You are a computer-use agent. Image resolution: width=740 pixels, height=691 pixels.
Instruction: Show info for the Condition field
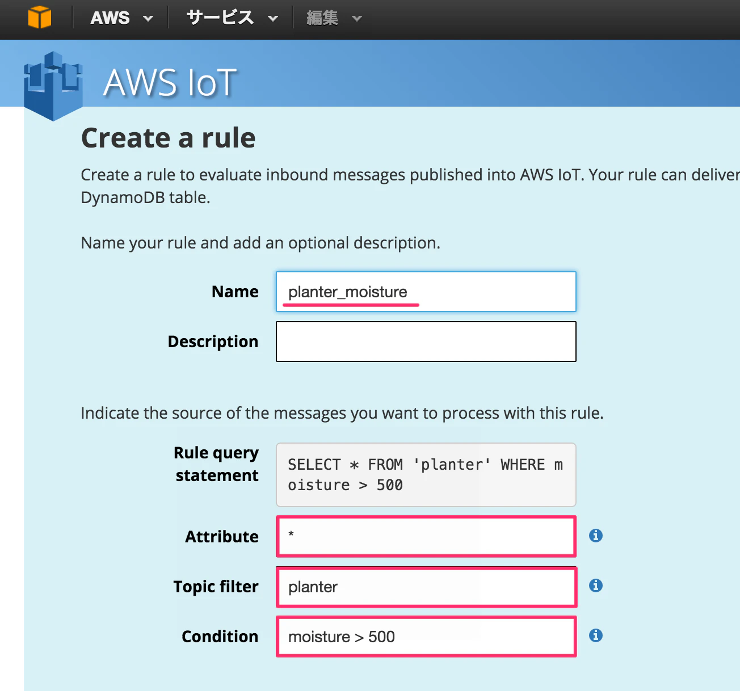tap(595, 635)
